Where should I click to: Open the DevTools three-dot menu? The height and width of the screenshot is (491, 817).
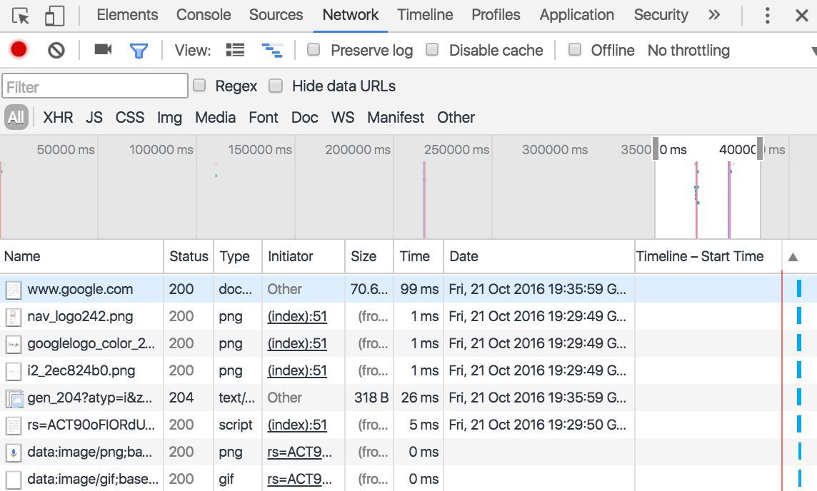click(x=767, y=16)
